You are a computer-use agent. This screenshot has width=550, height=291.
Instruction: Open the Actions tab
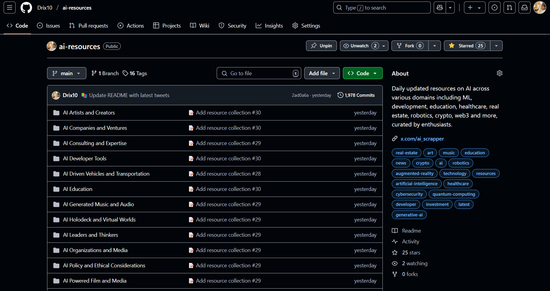[131, 26]
